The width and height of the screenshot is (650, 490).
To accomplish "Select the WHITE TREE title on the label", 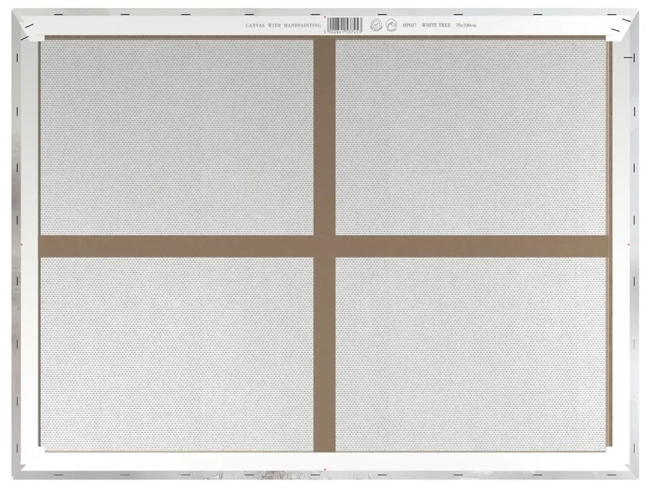I will coord(436,25).
